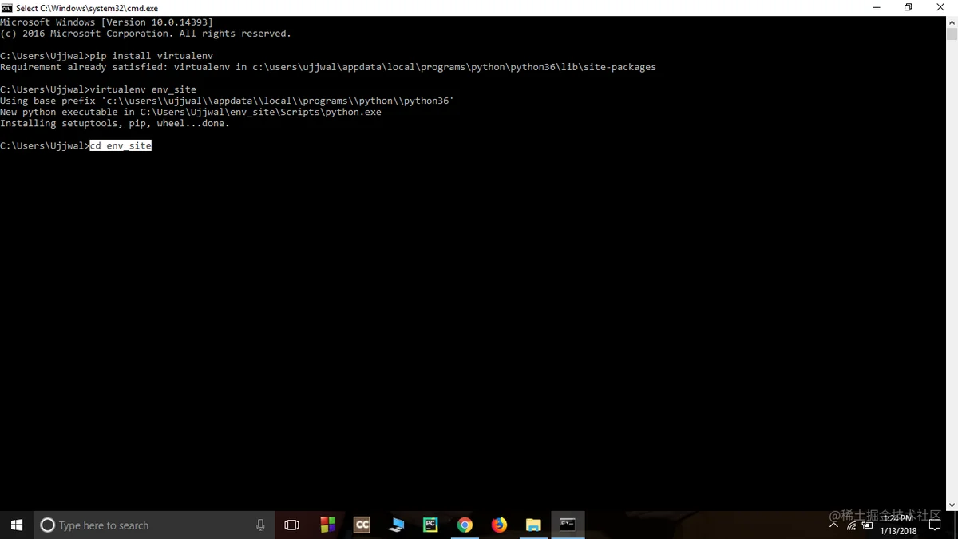The height and width of the screenshot is (539, 958).
Task: Open the Windows Start menu
Action: [x=17, y=525]
